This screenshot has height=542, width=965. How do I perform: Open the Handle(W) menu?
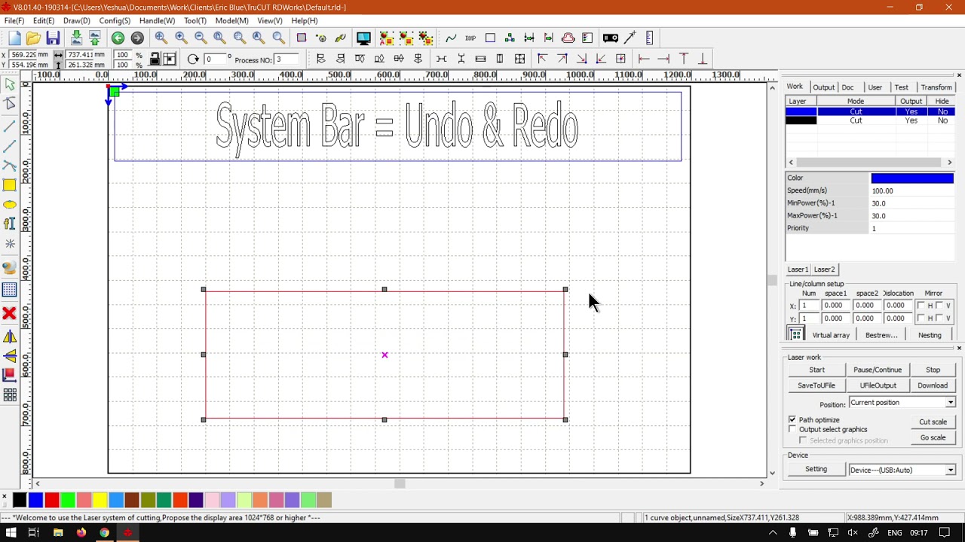(x=157, y=20)
